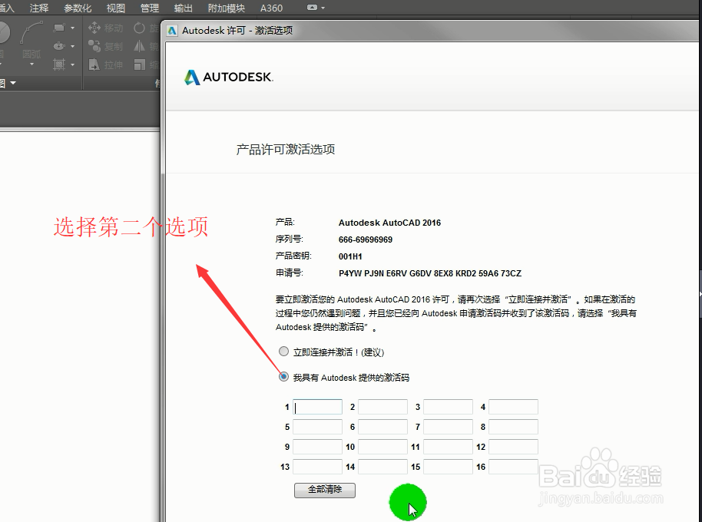Viewport: 702px width, 522px height.
Task: Click activation code field 10
Action: pyautogui.click(x=382, y=447)
